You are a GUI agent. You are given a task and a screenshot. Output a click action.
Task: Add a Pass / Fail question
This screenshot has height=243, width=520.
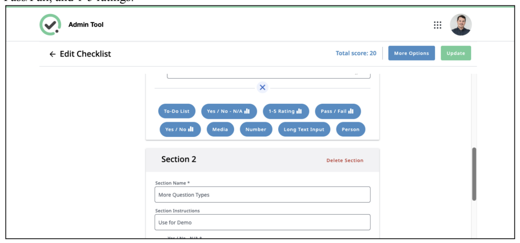[338, 111]
